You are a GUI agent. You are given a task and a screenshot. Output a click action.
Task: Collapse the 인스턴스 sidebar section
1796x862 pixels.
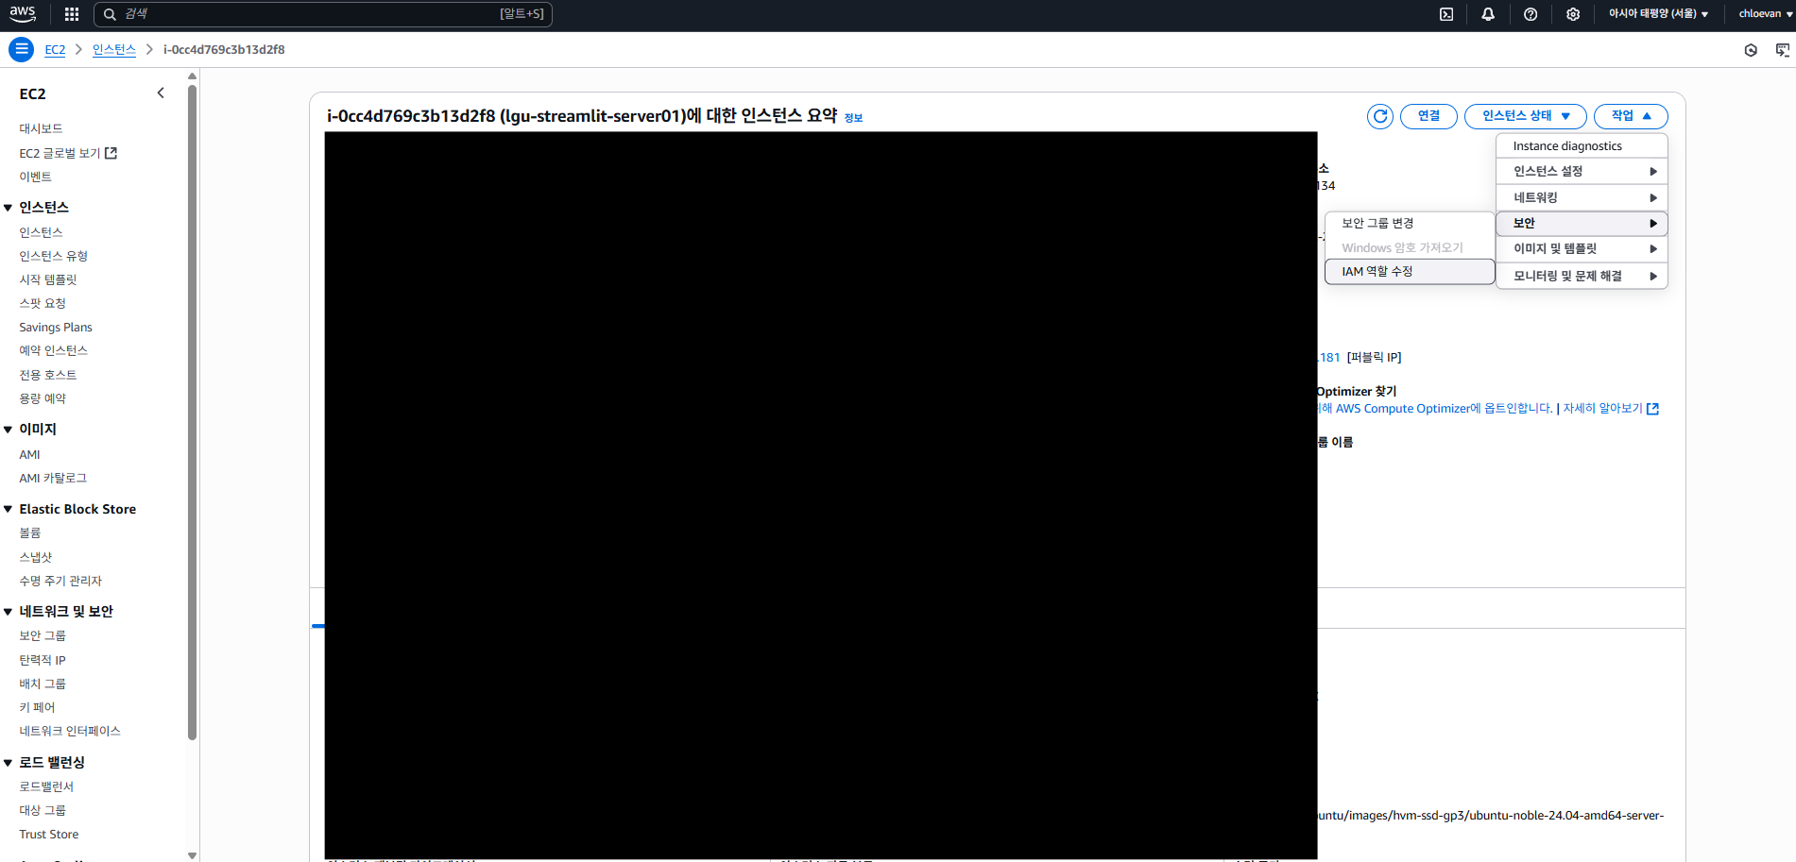[x=8, y=208]
